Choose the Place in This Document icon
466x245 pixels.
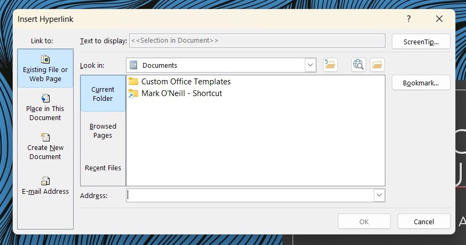click(45, 98)
